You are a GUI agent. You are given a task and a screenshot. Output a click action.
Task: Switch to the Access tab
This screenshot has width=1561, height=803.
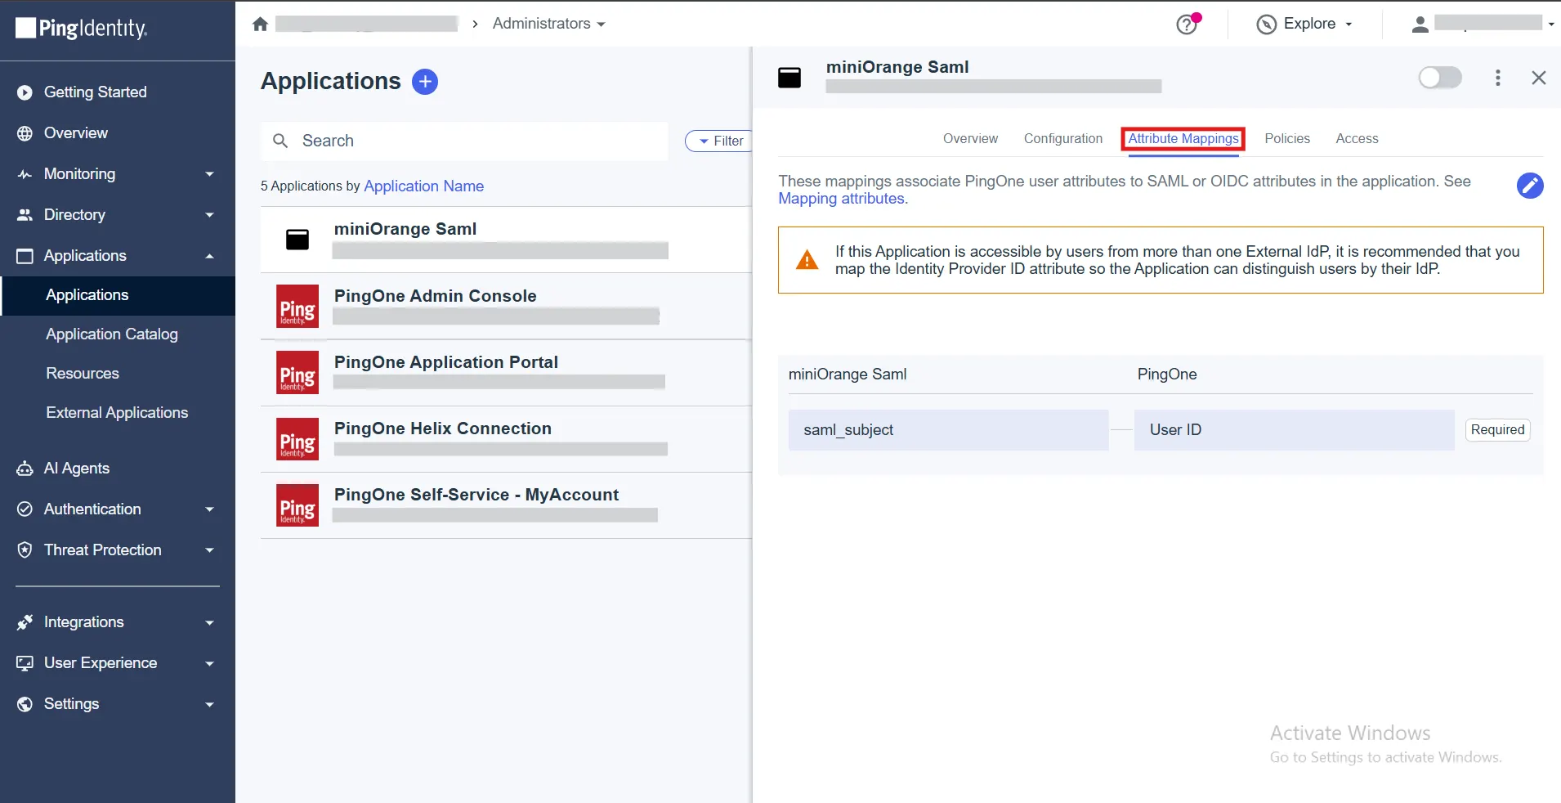click(x=1357, y=139)
